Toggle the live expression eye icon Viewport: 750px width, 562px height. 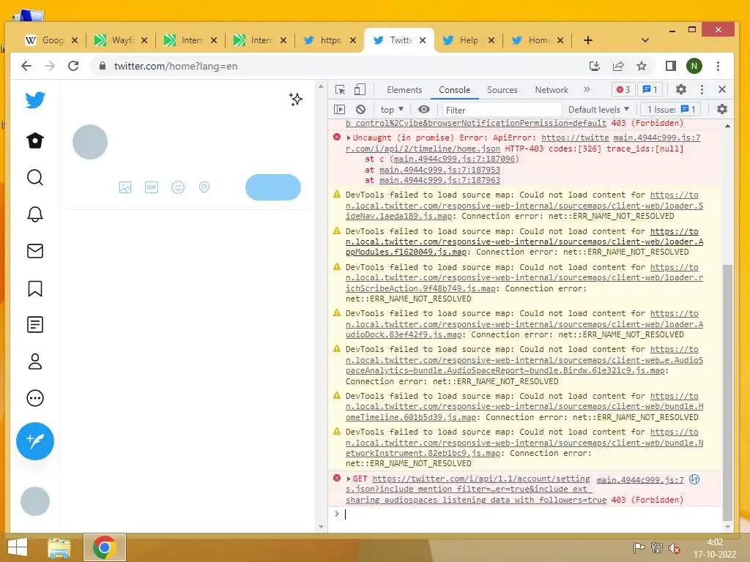(x=424, y=110)
